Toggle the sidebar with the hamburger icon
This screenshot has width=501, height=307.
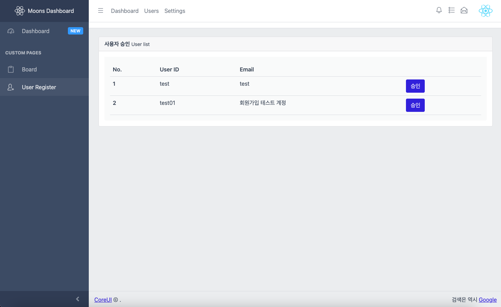point(101,10)
